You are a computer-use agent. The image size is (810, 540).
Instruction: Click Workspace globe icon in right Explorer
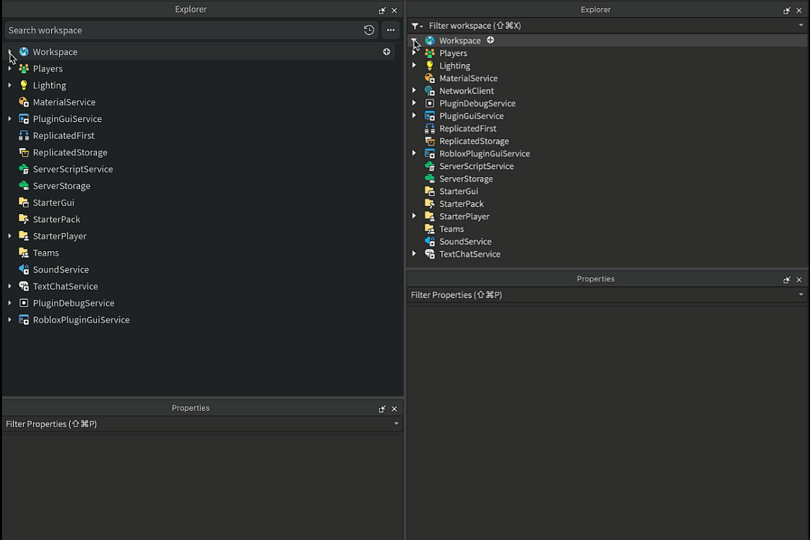click(430, 40)
